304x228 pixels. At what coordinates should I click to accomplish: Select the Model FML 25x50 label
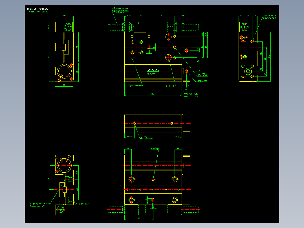(38, 12)
